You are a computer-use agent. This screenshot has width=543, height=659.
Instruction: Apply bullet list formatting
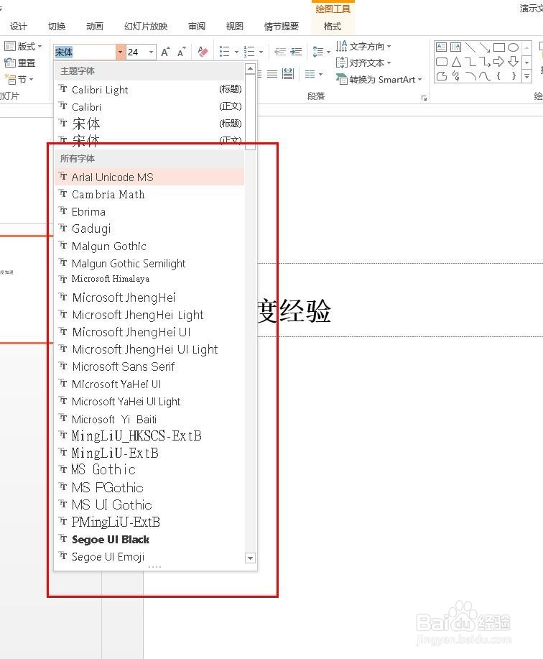[224, 52]
